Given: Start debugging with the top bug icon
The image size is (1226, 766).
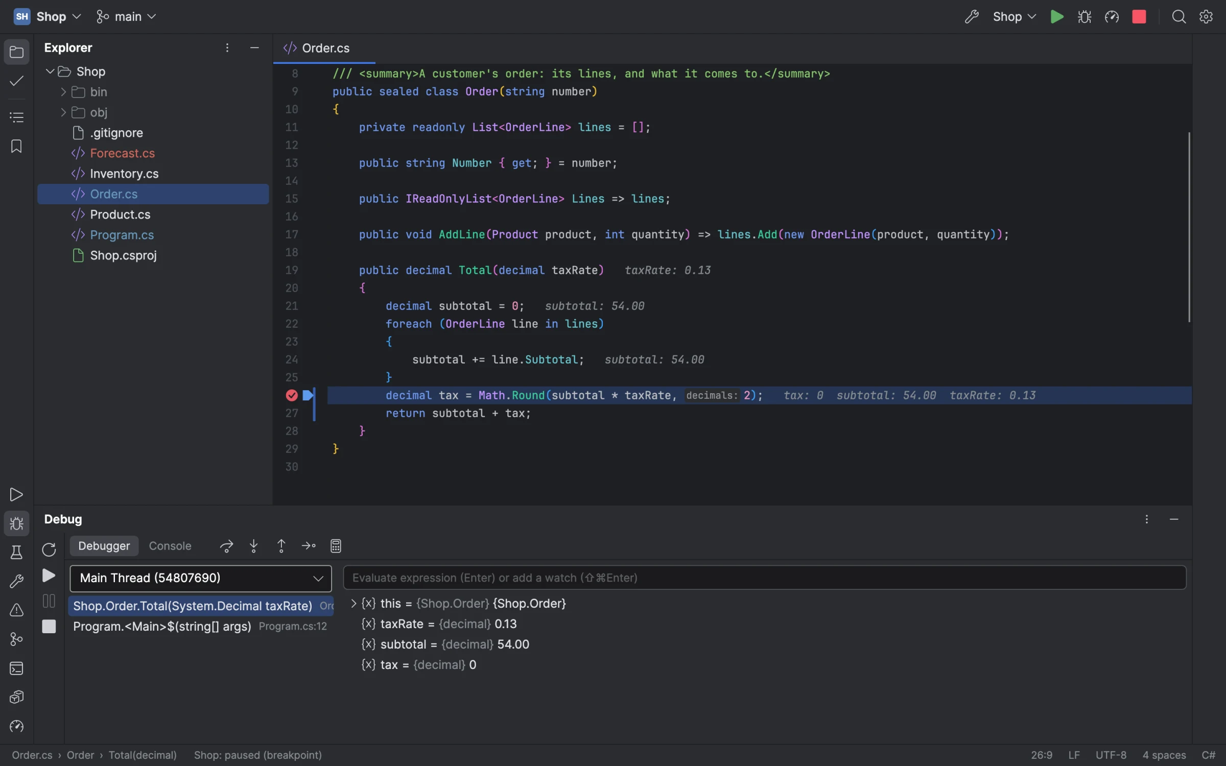Looking at the screenshot, I should point(1084,17).
